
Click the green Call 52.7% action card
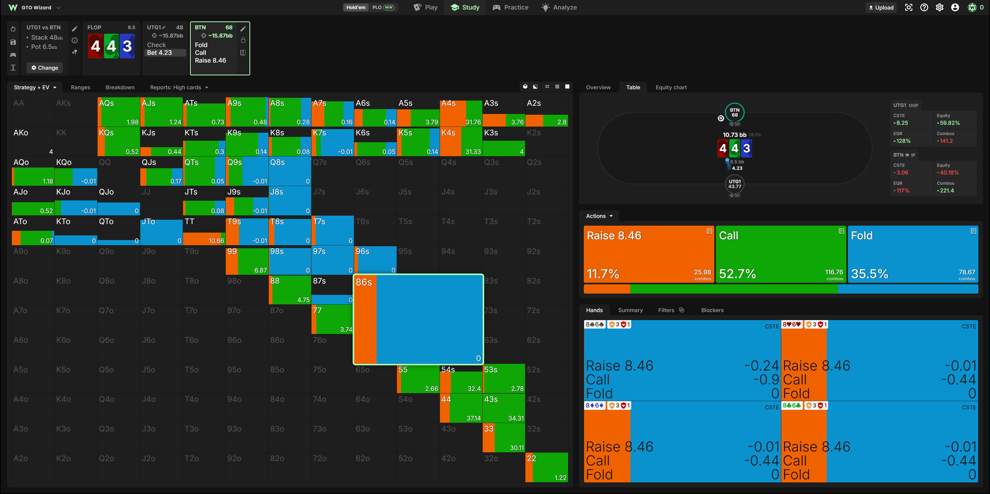pyautogui.click(x=781, y=254)
